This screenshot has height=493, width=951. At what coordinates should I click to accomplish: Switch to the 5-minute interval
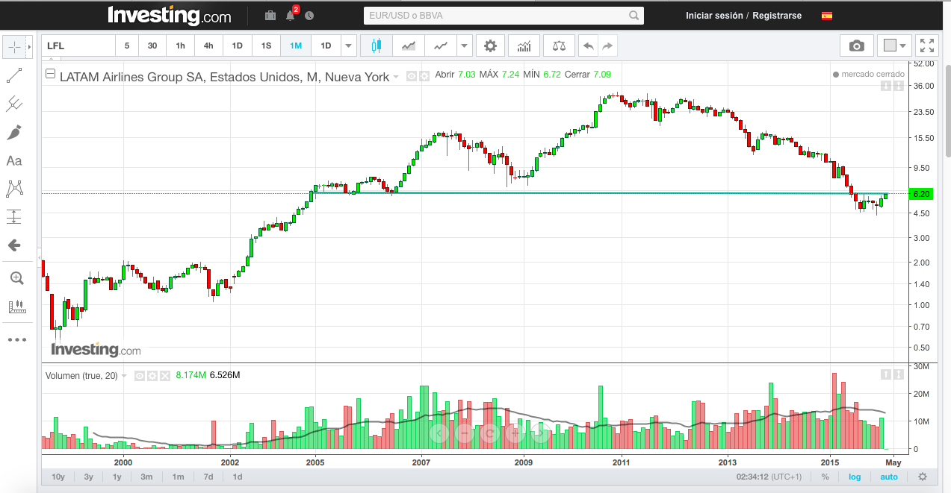[127, 45]
